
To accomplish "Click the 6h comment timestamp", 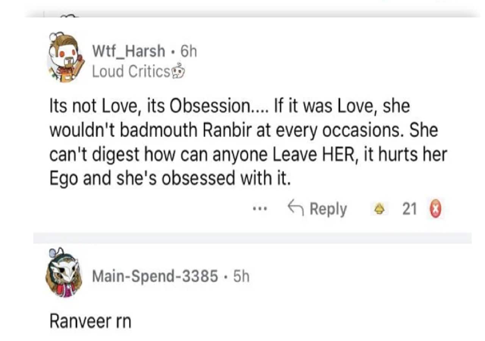I will click(188, 51).
